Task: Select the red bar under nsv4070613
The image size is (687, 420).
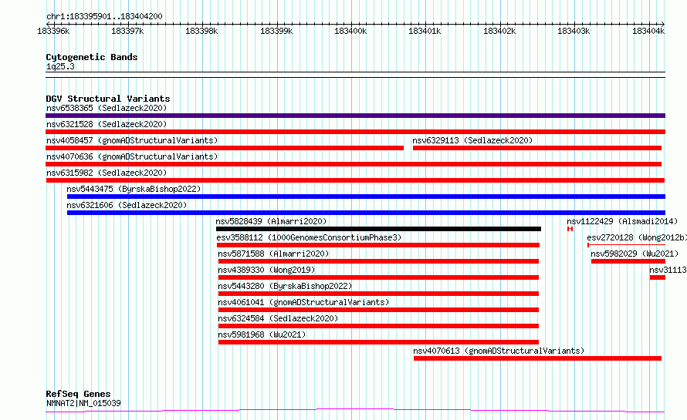Action: tap(537, 358)
